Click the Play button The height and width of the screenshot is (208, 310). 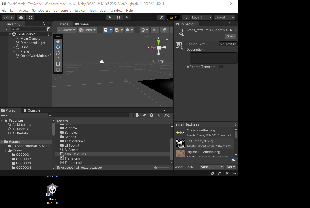(x=110, y=17)
